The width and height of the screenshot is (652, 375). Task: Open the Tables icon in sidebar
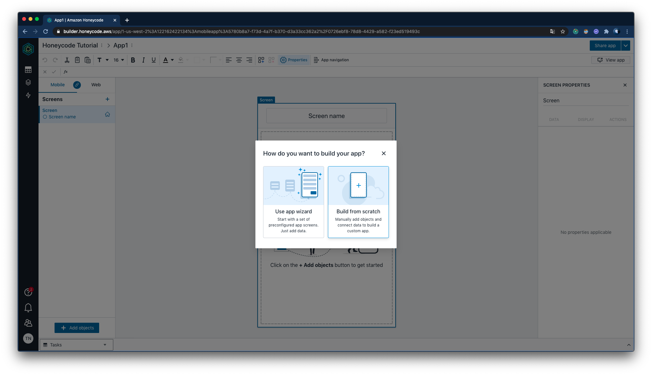tap(28, 70)
